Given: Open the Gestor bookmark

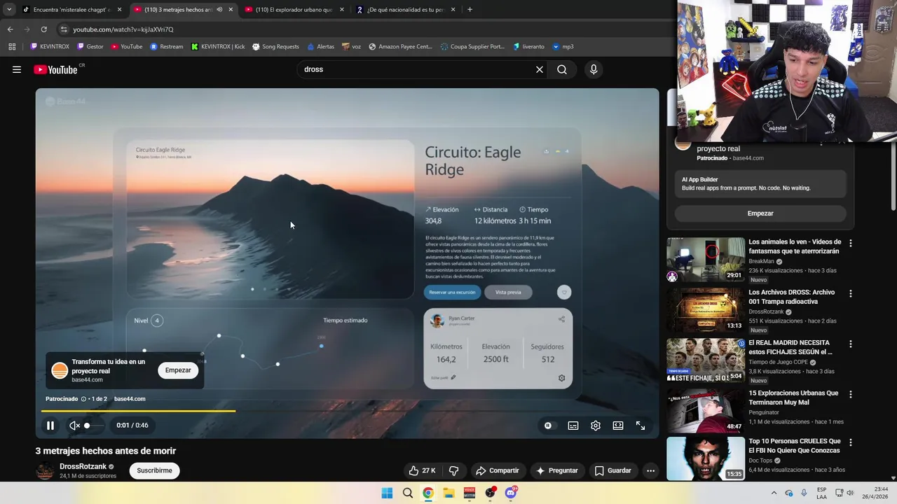Looking at the screenshot, I should coord(90,47).
